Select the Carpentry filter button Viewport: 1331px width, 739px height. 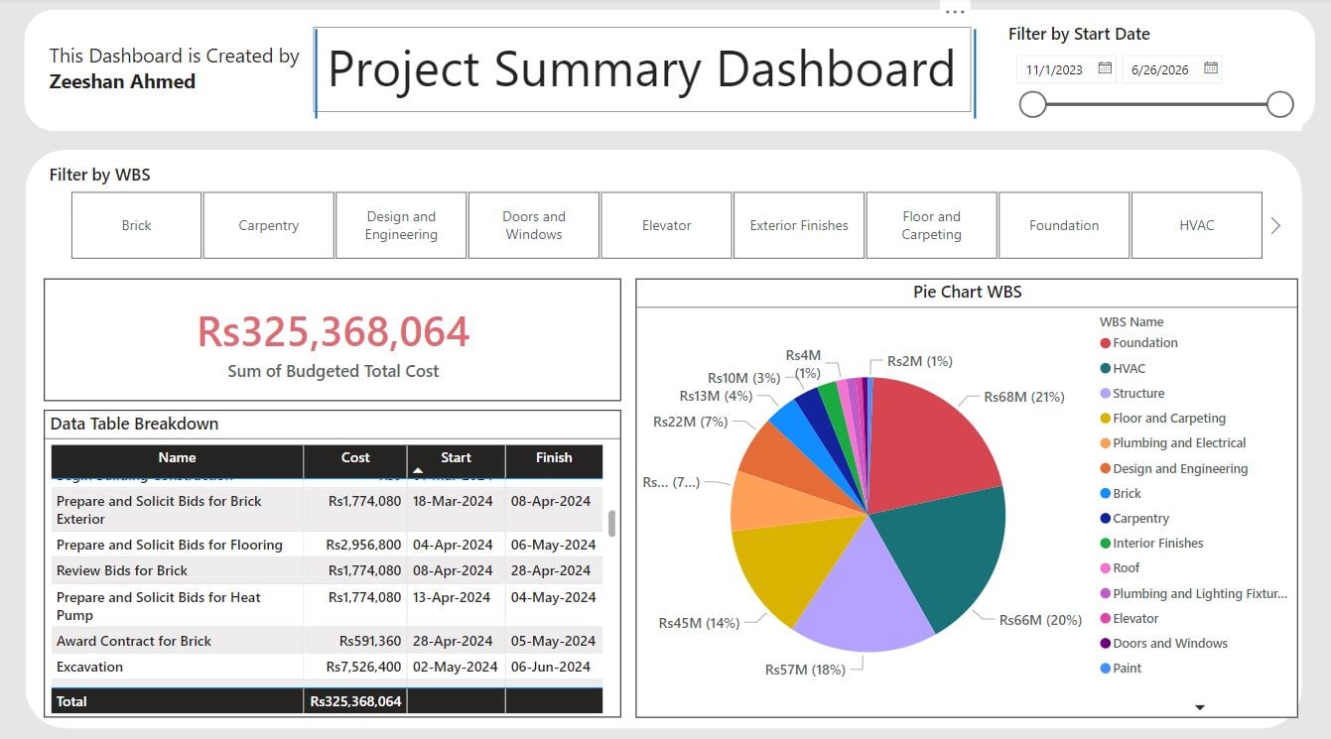coord(269,225)
